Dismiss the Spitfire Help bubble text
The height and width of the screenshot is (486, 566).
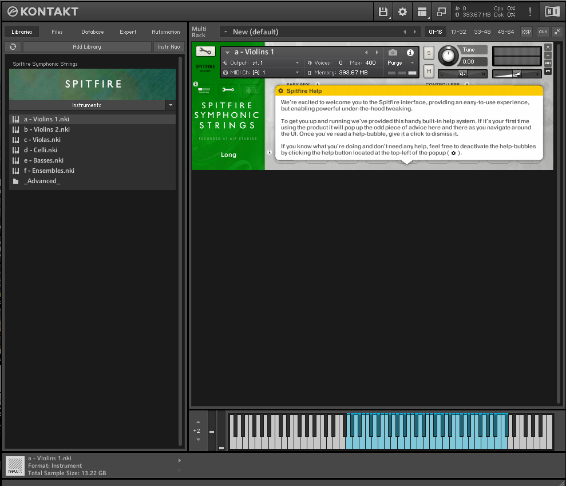pos(408,128)
